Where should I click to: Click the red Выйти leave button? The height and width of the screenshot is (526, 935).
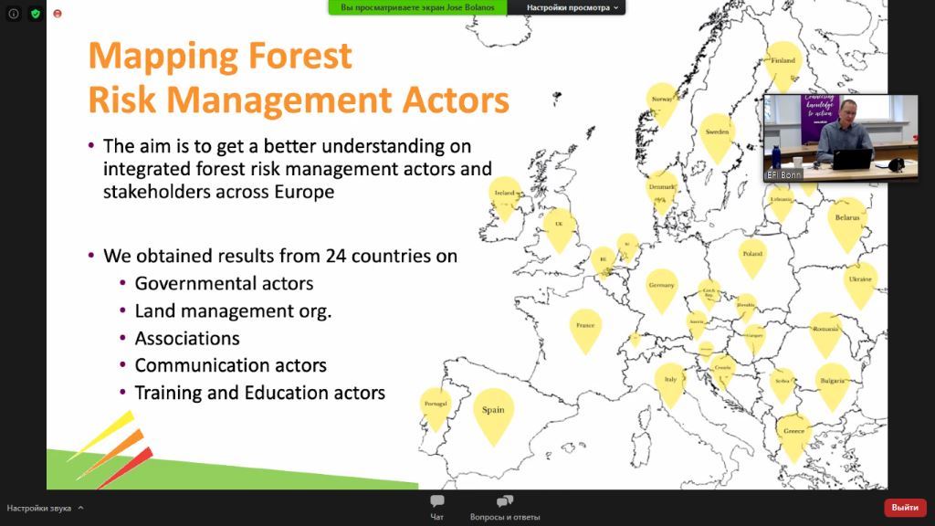coord(905,508)
